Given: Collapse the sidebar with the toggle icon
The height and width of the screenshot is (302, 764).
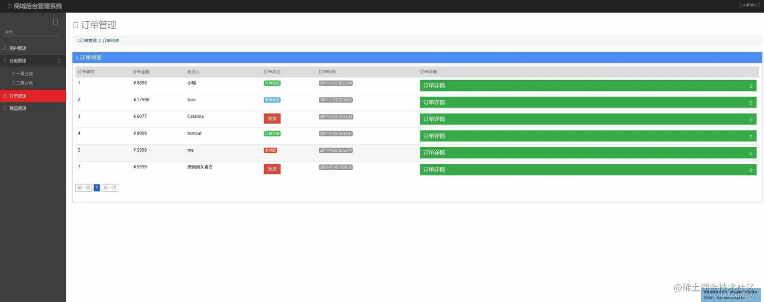Looking at the screenshot, I should tap(56, 22).
